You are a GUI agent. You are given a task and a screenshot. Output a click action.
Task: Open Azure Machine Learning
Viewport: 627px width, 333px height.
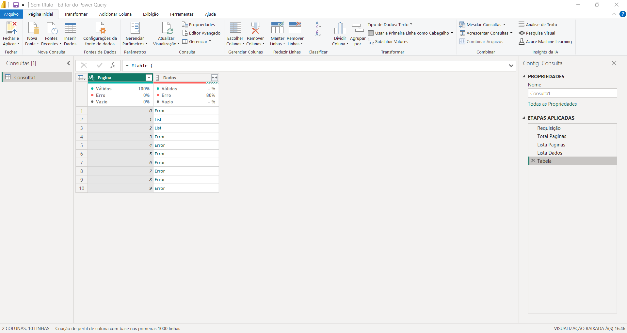[x=545, y=41]
